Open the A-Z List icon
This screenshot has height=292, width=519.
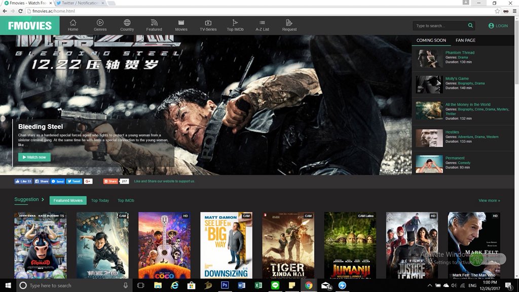262,22
